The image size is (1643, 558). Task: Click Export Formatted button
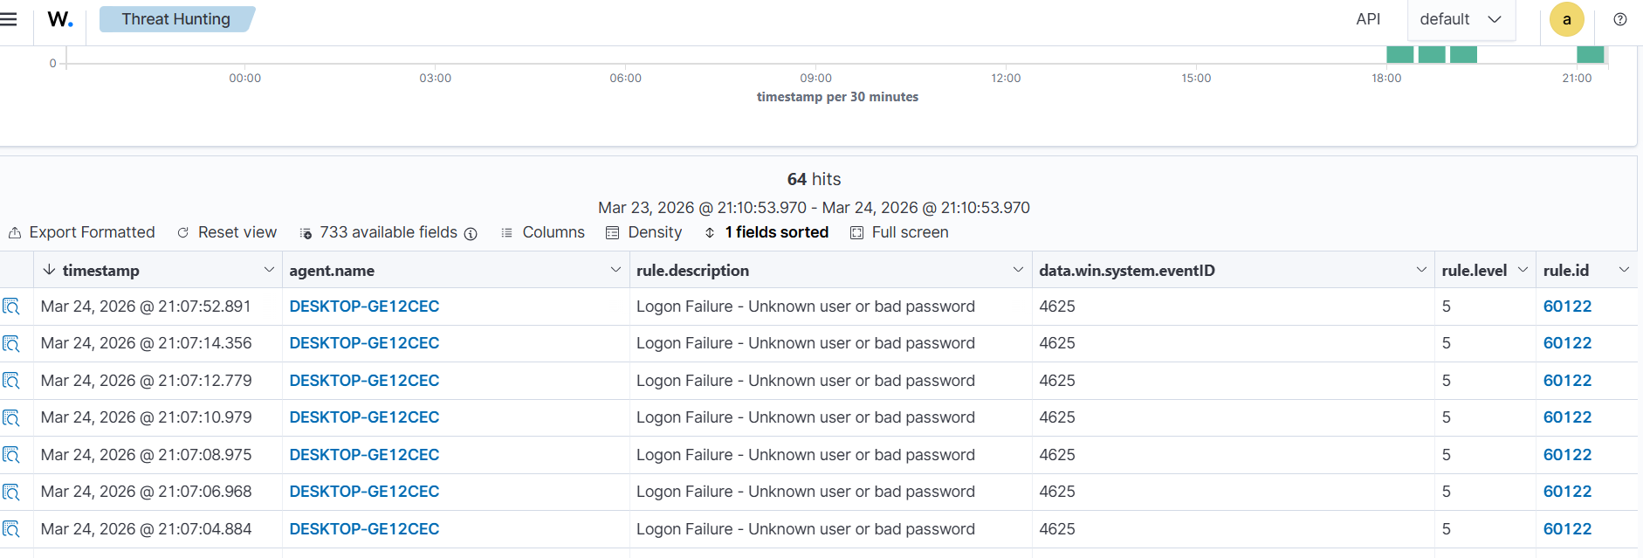point(82,232)
